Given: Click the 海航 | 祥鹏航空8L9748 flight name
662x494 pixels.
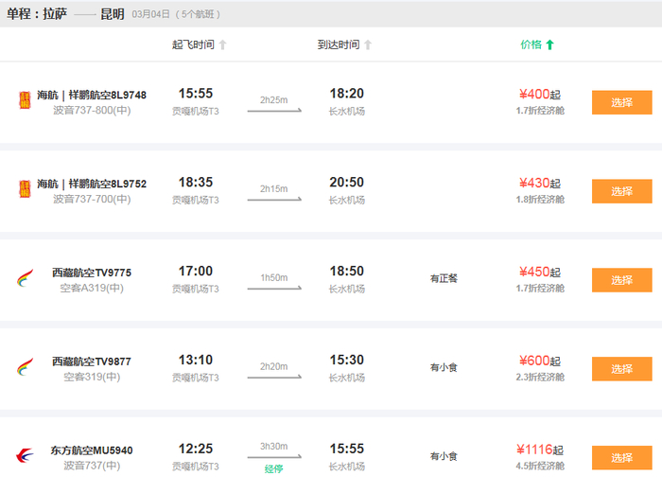Looking at the screenshot, I should pos(91,95).
